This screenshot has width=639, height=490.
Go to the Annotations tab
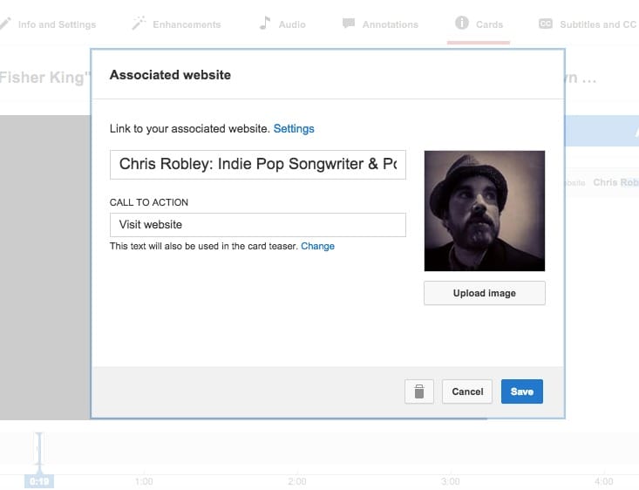point(381,24)
